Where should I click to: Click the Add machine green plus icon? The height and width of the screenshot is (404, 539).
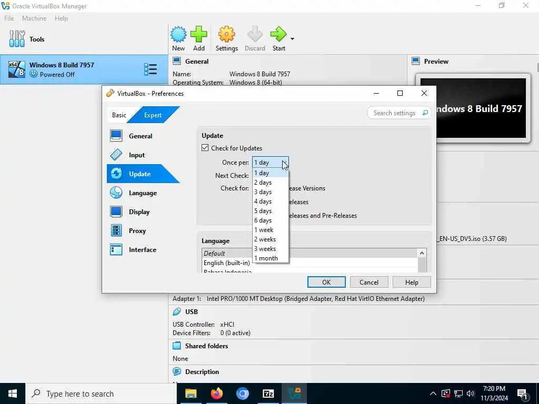coord(198,38)
